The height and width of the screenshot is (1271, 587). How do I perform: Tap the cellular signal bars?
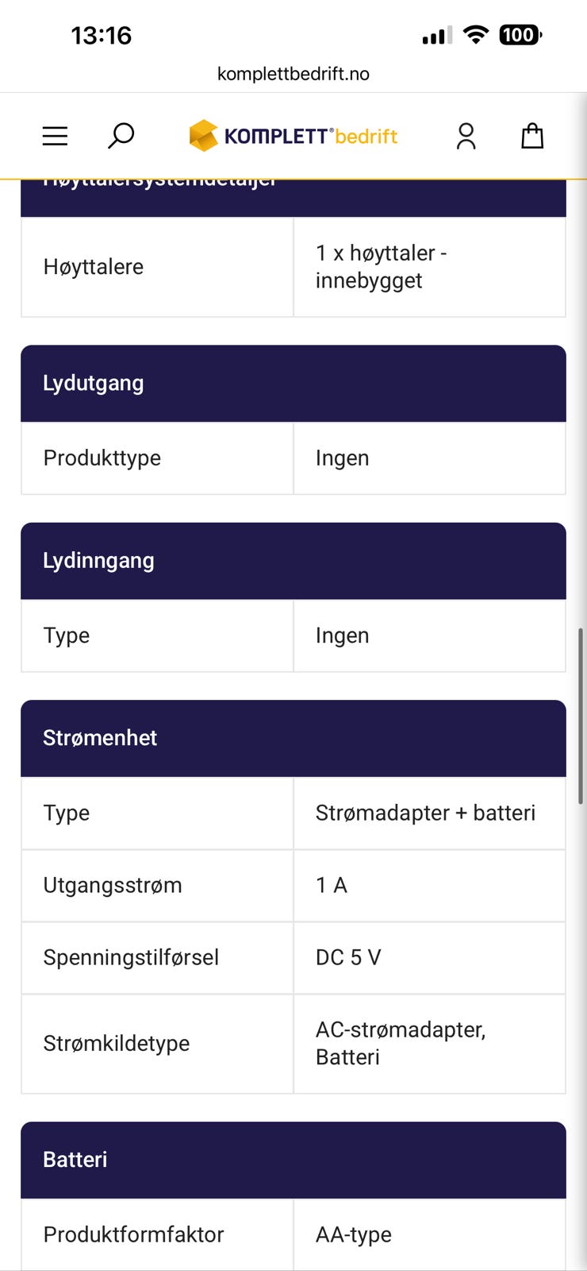tap(437, 36)
